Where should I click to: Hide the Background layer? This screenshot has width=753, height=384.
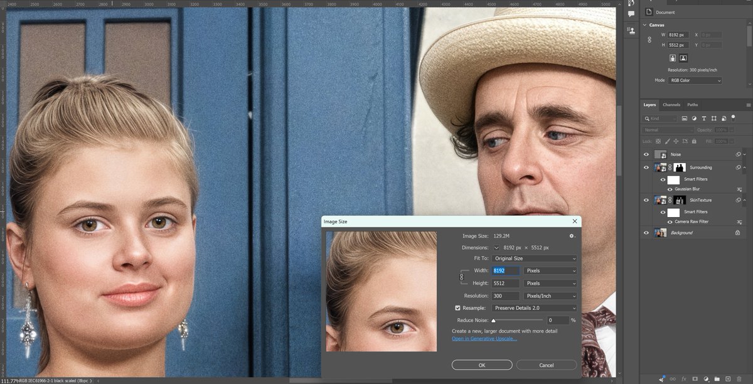646,233
